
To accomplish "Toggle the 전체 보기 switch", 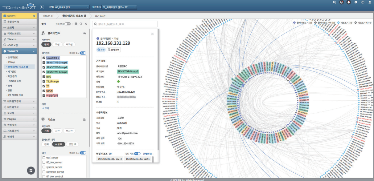I will 67,24.
